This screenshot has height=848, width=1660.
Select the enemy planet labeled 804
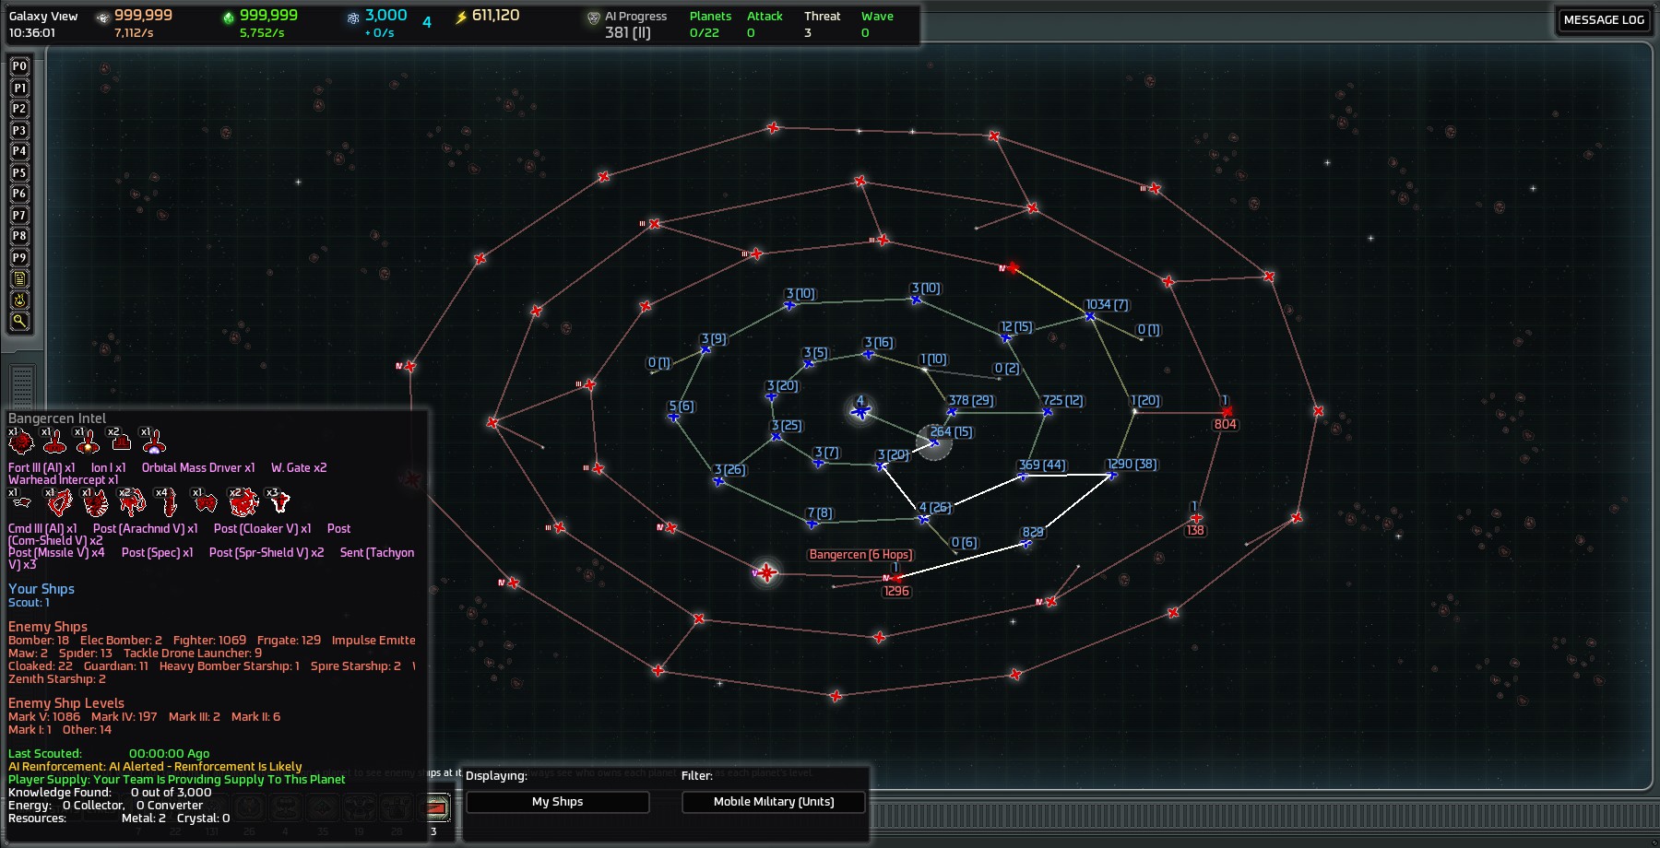1227,412
